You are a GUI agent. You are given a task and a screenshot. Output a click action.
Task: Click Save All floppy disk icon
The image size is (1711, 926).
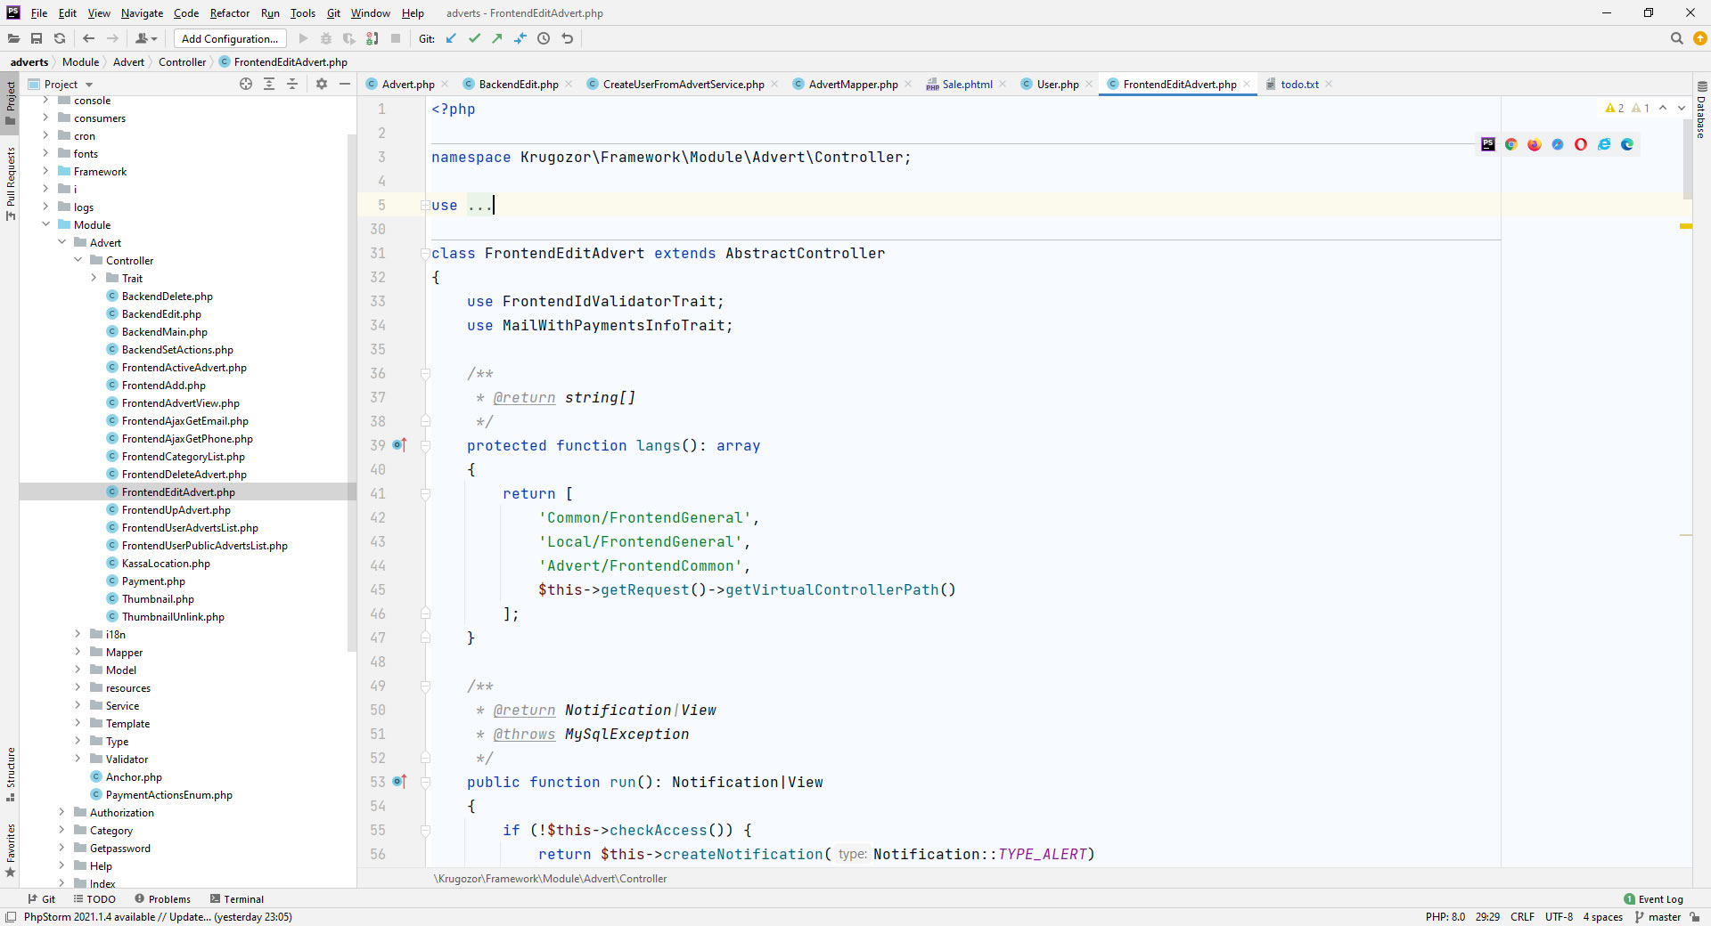coord(37,38)
